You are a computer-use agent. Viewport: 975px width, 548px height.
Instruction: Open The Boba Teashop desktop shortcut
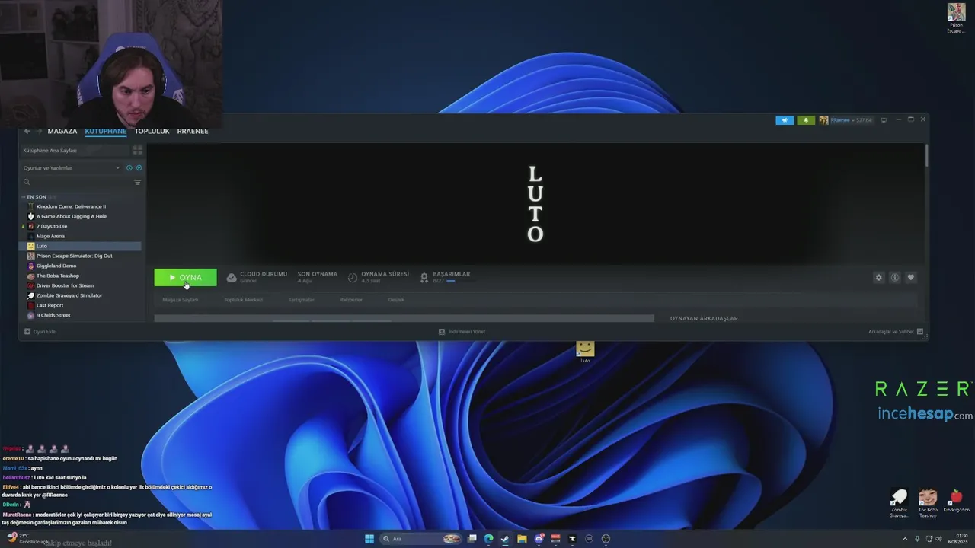point(928,503)
